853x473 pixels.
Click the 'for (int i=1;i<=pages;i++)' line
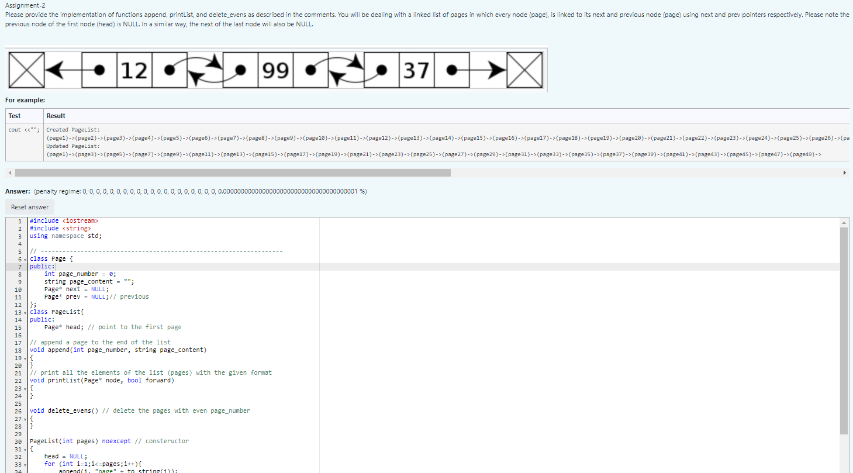pos(94,464)
